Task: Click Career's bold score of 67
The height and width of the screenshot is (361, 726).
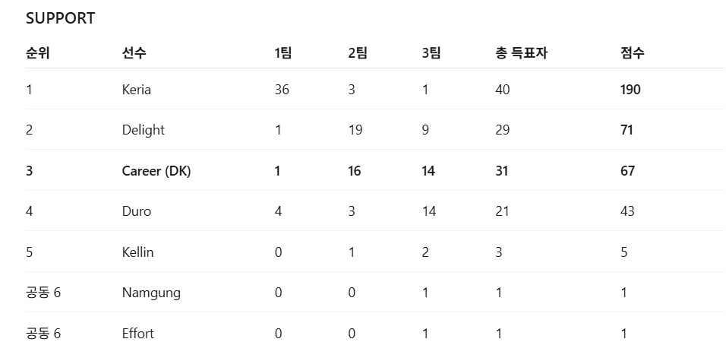Action: 628,171
